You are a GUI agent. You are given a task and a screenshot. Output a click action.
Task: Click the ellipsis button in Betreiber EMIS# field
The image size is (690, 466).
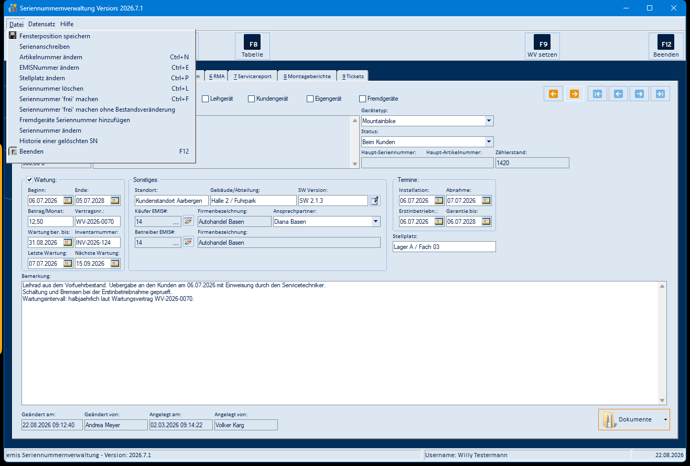tap(176, 243)
